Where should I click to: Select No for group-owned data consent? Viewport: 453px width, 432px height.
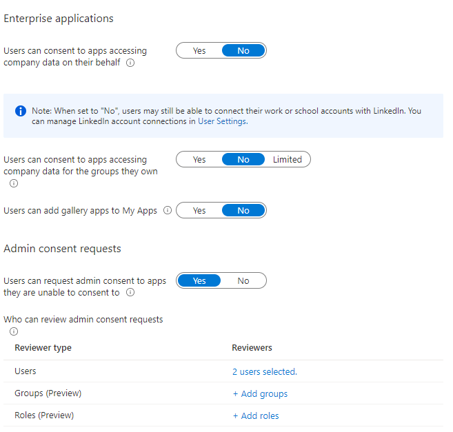point(243,159)
